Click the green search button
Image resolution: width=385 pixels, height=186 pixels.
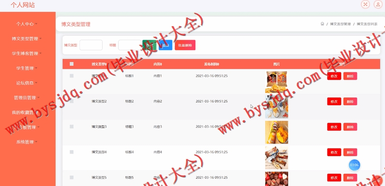(149, 45)
